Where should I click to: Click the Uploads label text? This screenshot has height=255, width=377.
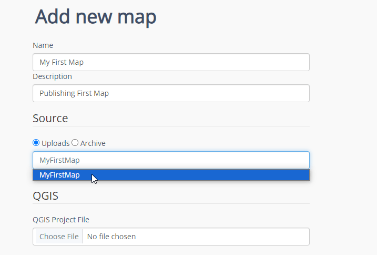pos(55,143)
